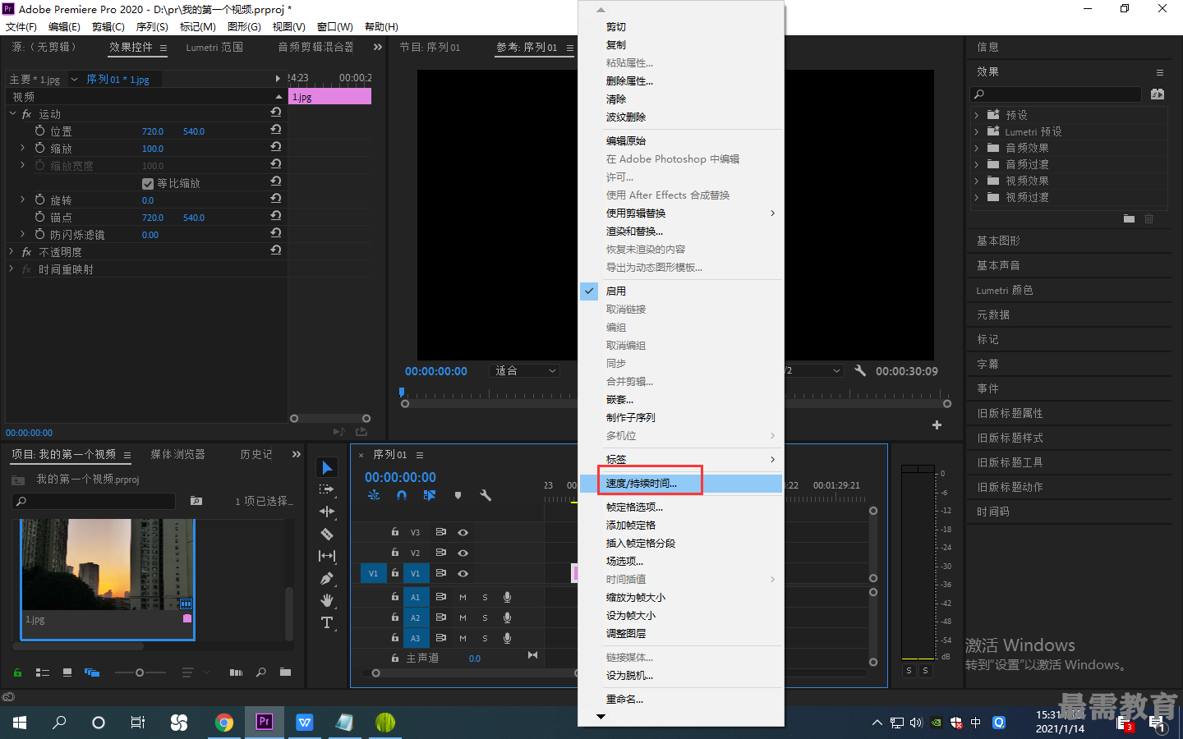This screenshot has width=1183, height=739.
Task: Adjust project panel thumbnail zoom slider
Action: pyautogui.click(x=140, y=672)
